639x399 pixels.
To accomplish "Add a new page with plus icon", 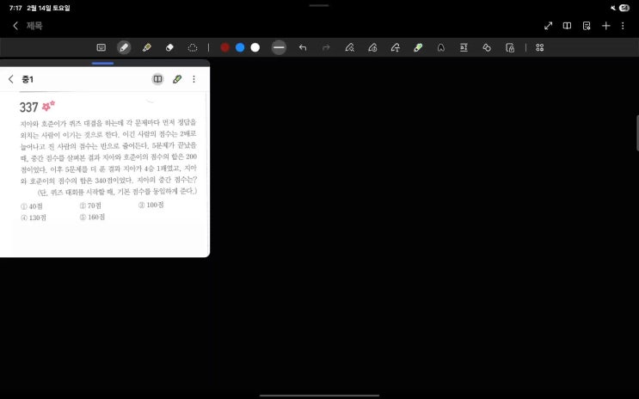I will coord(606,26).
